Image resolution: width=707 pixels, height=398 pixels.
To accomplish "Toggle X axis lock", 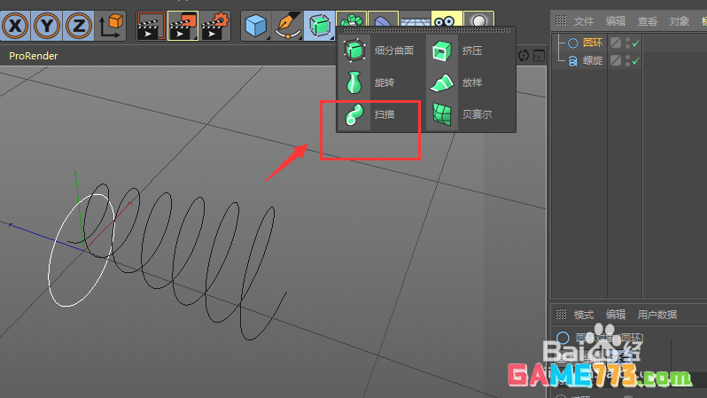I will point(17,25).
